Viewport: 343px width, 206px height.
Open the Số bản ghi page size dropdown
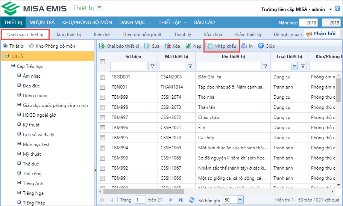(240, 200)
